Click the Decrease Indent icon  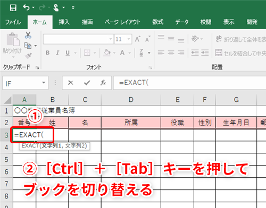[195, 53]
